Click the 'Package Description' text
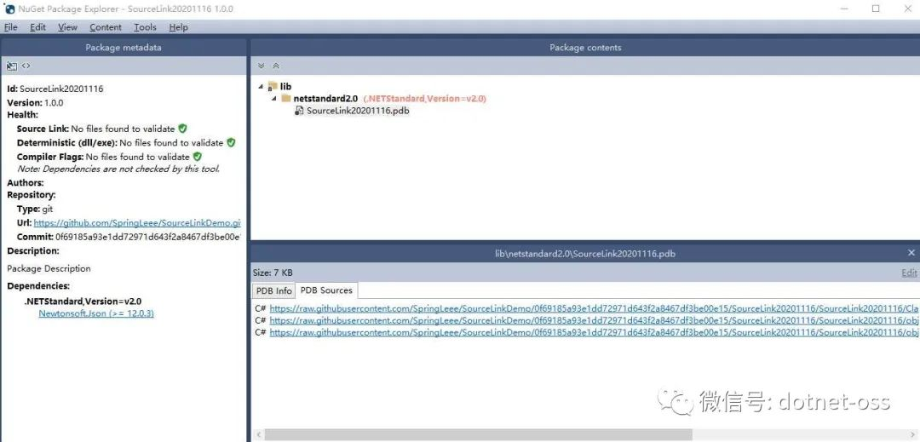This screenshot has width=920, height=442. 49,268
